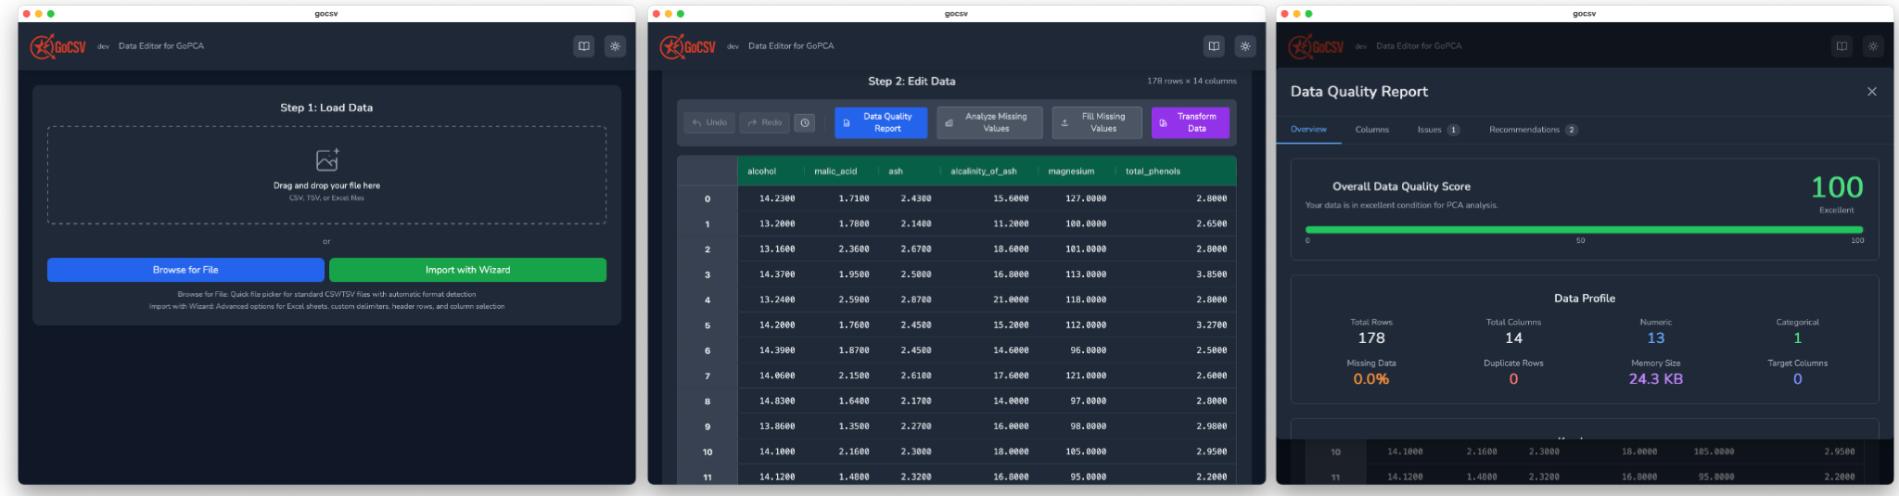Close the Data Quality Report panel

pyautogui.click(x=1872, y=92)
